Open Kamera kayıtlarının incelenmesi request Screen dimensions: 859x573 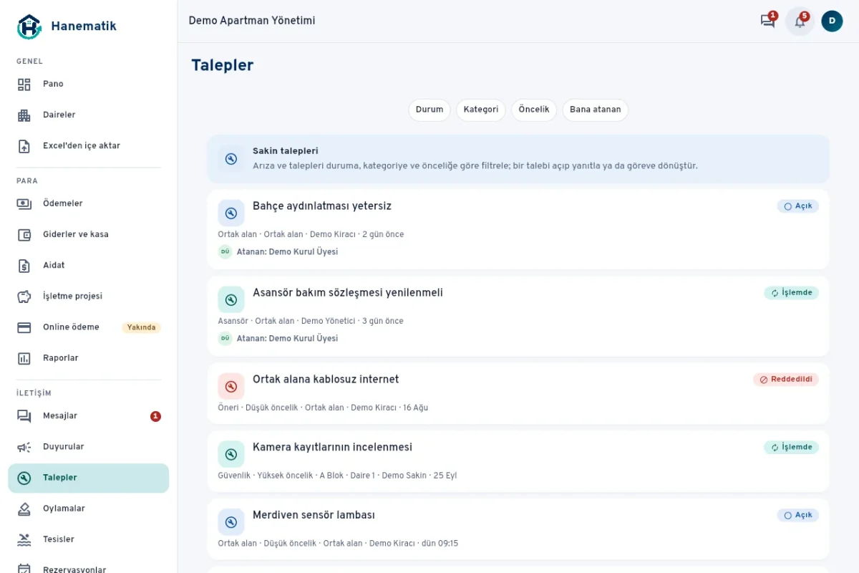point(518,461)
